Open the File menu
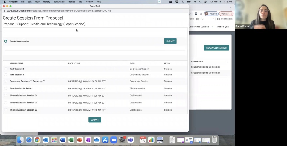Viewport: 287px width, 146px height. point(22,2)
